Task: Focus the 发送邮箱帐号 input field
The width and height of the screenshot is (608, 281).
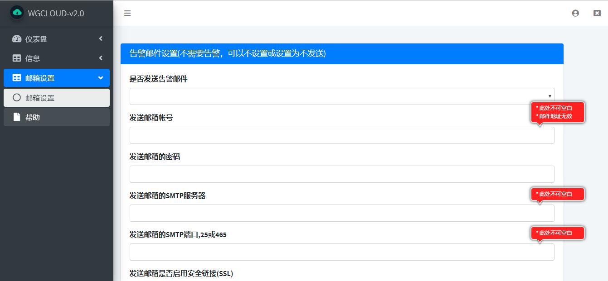Action: pyautogui.click(x=342, y=135)
